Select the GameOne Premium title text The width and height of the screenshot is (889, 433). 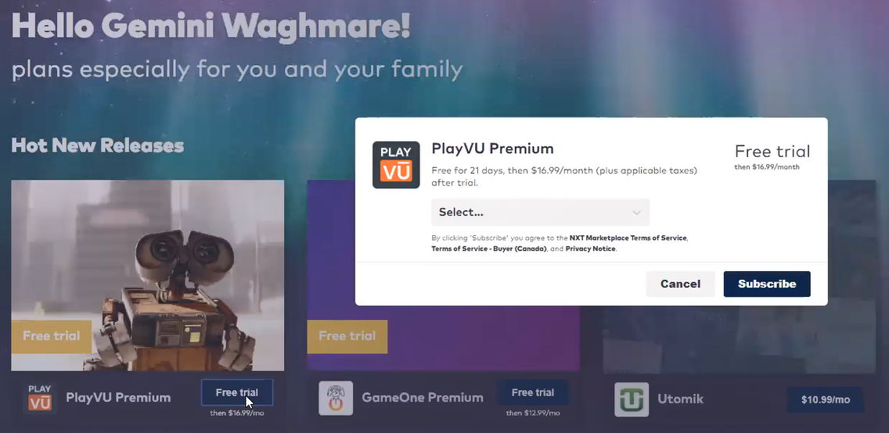[423, 398]
